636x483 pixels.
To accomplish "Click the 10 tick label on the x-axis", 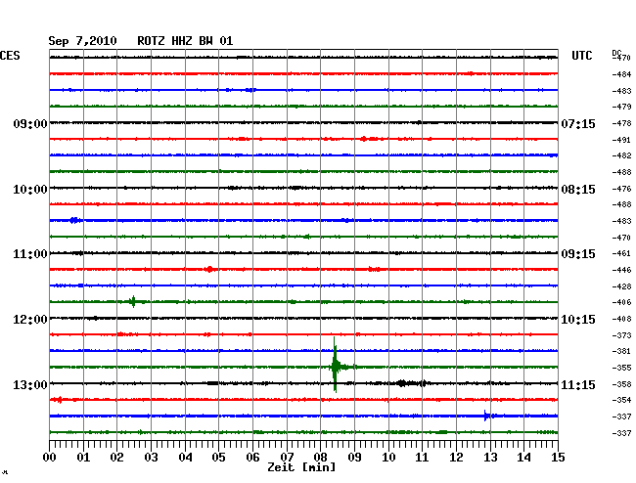I will (388, 458).
